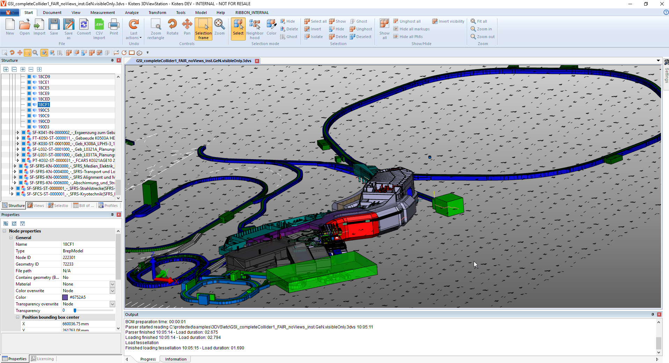Image resolution: width=669 pixels, height=363 pixels.
Task: Open the Convert tool
Action: (84, 27)
